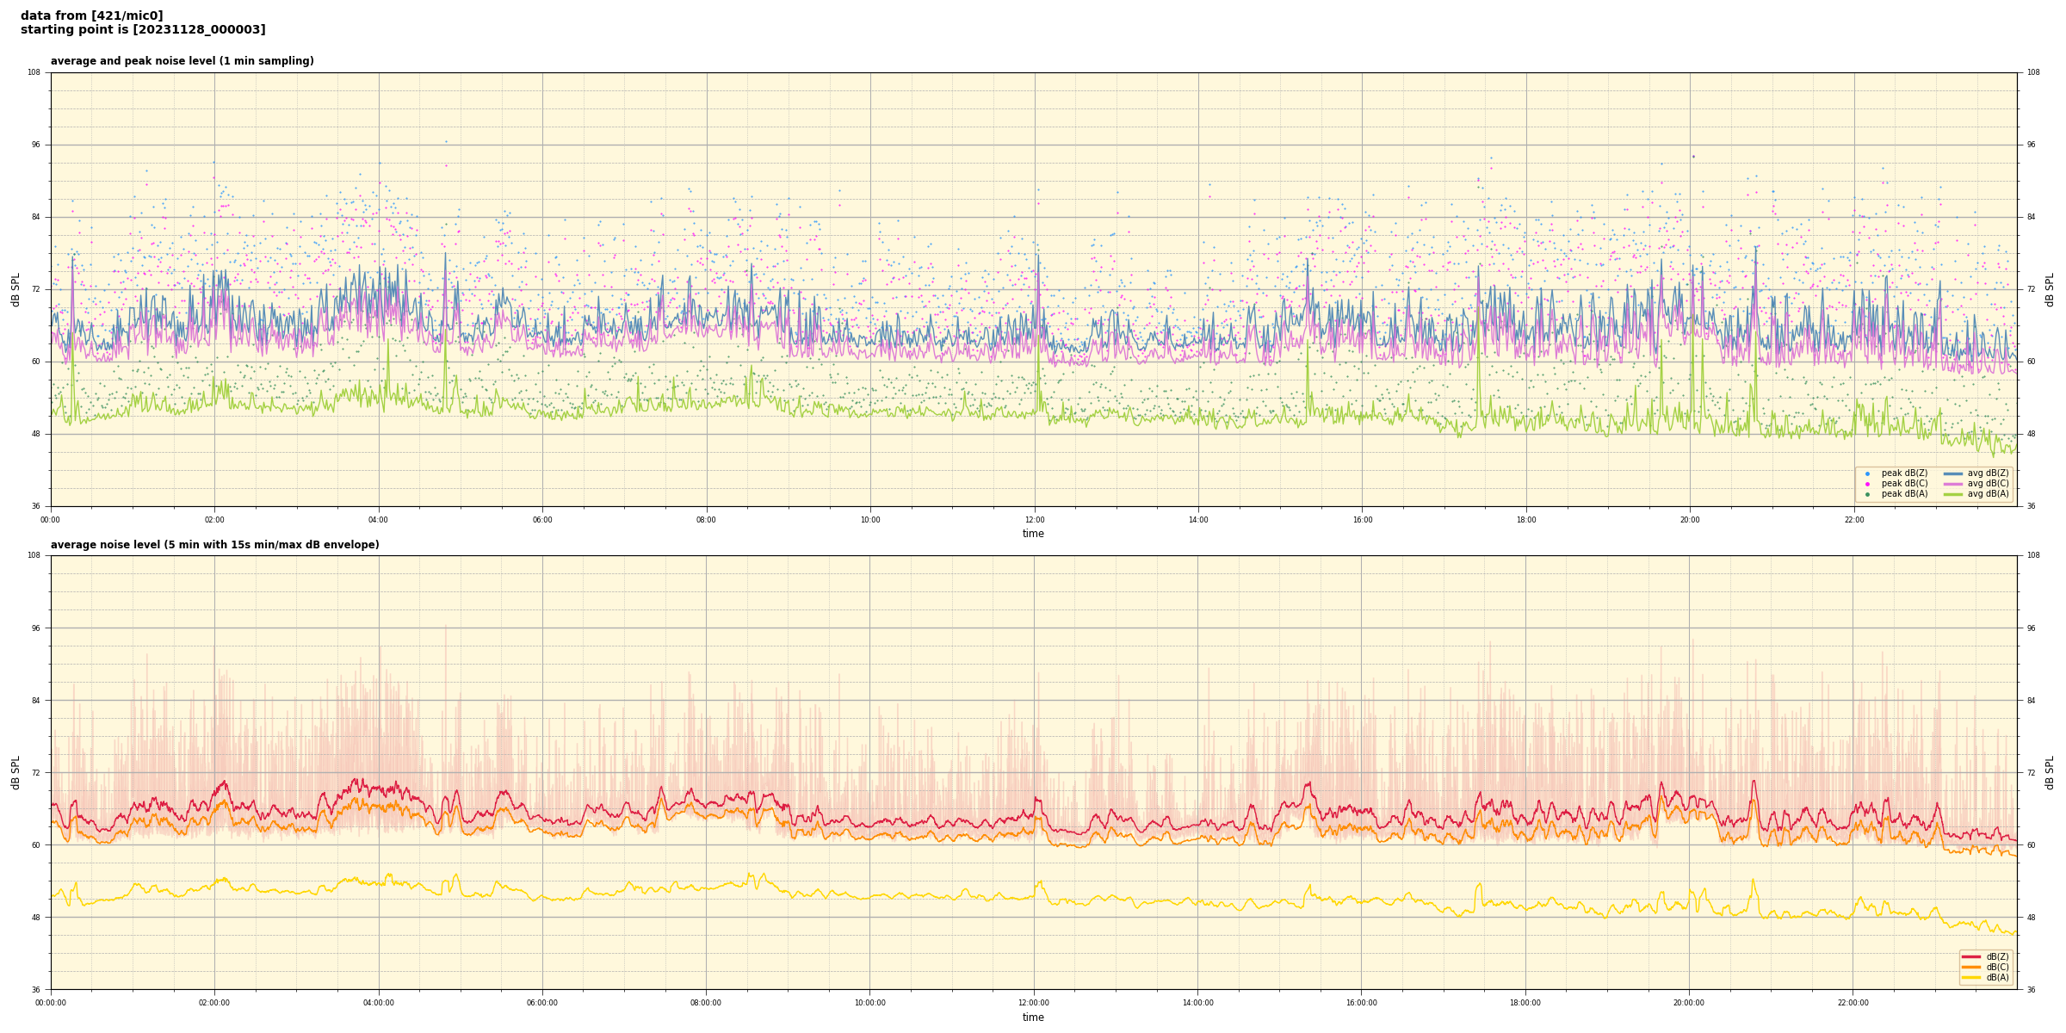This screenshot has width=2066, height=1033.
Task: Click the 'average and peak noise level' chart title
Action: (182, 61)
